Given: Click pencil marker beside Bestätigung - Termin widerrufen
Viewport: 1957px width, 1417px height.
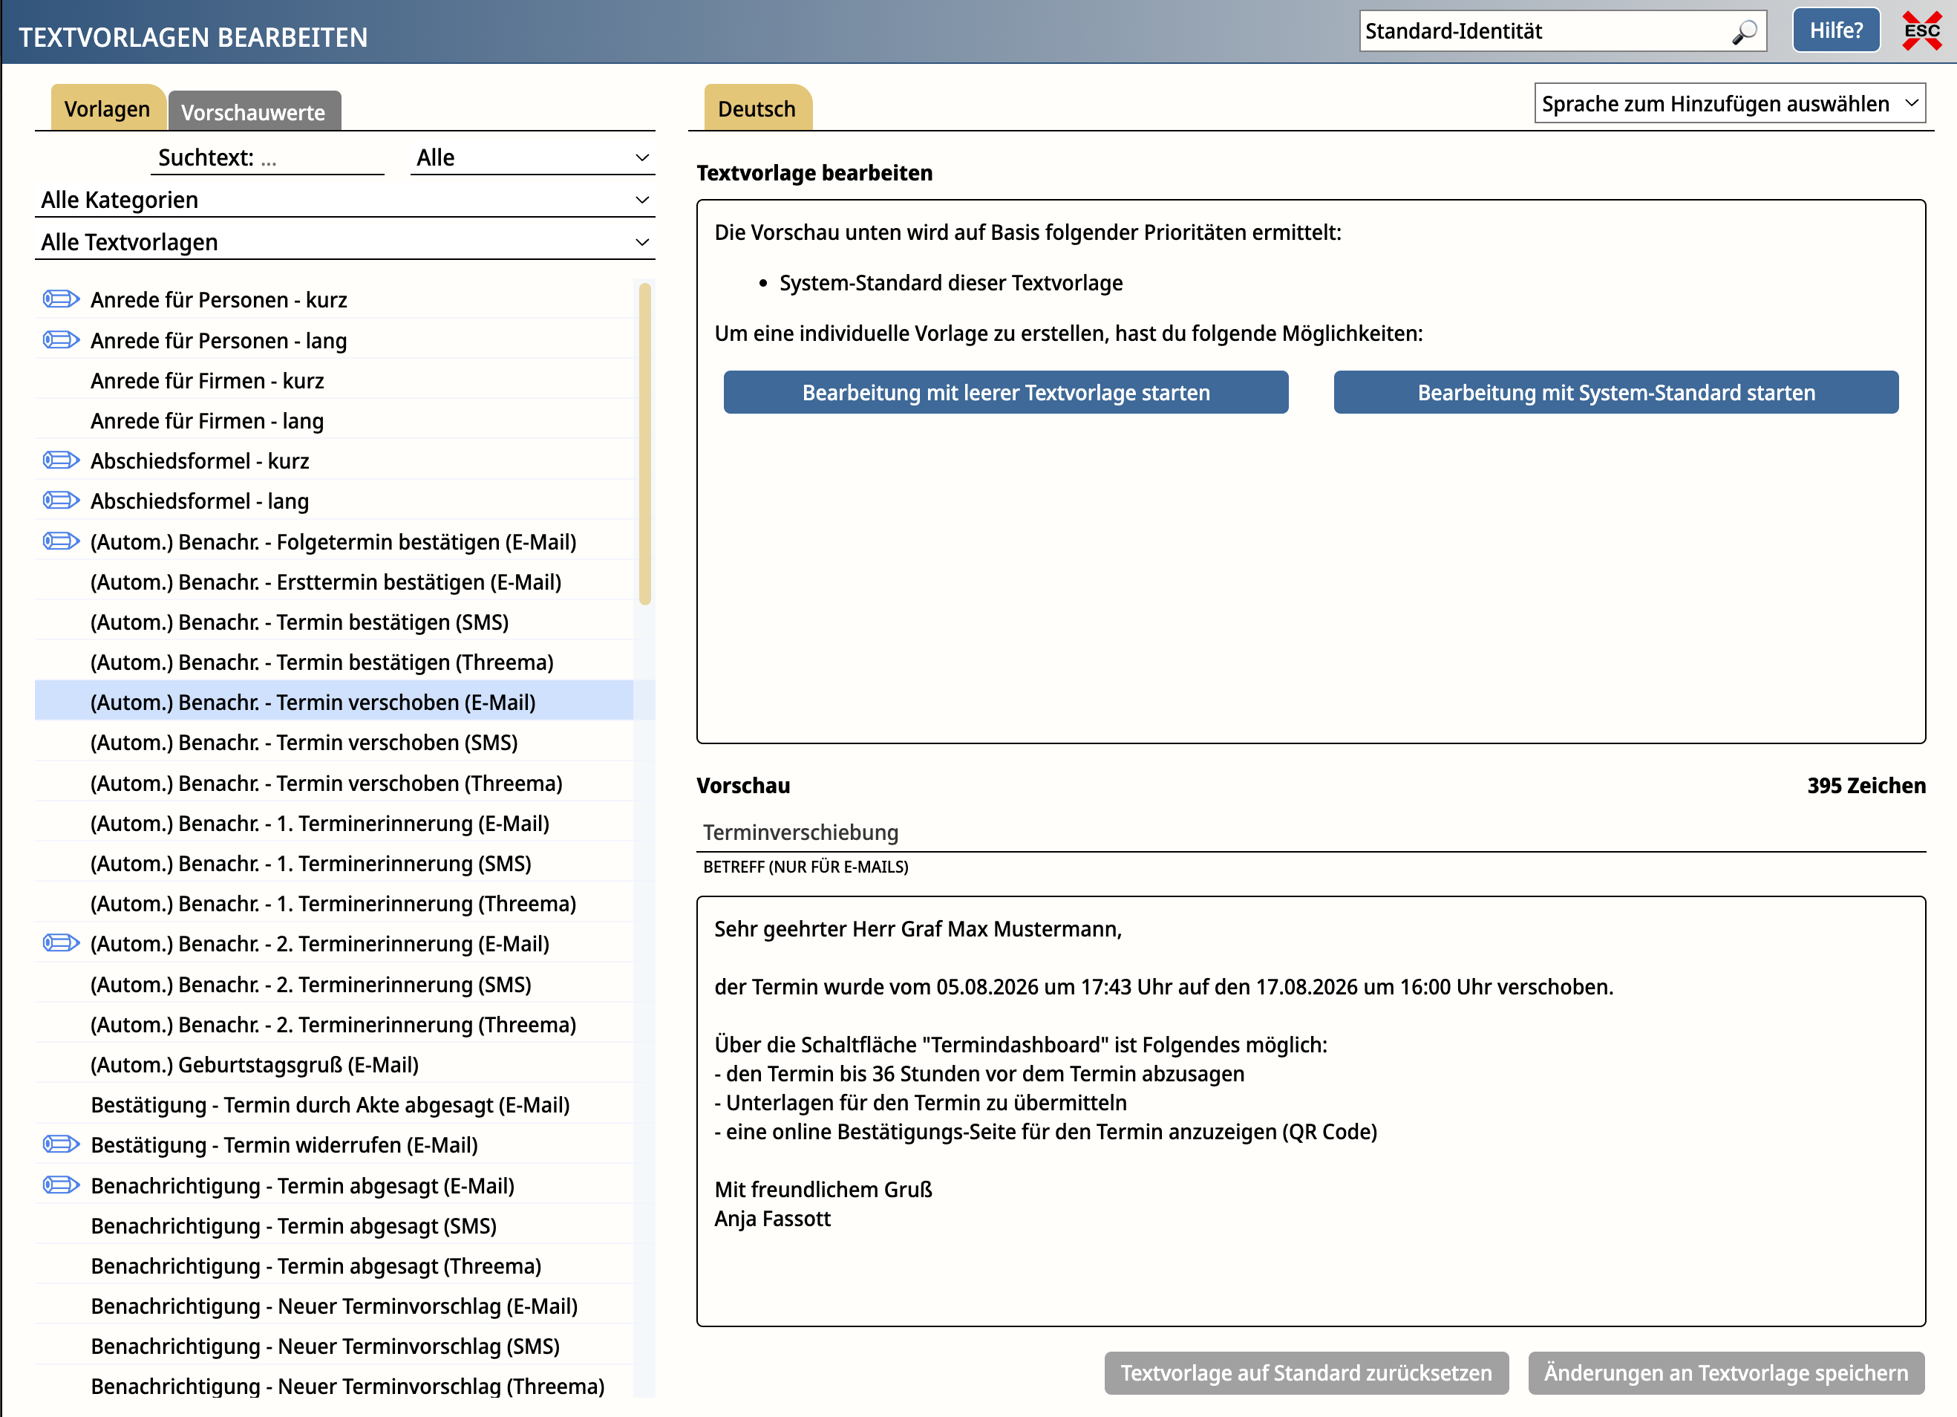Looking at the screenshot, I should click(x=62, y=1144).
